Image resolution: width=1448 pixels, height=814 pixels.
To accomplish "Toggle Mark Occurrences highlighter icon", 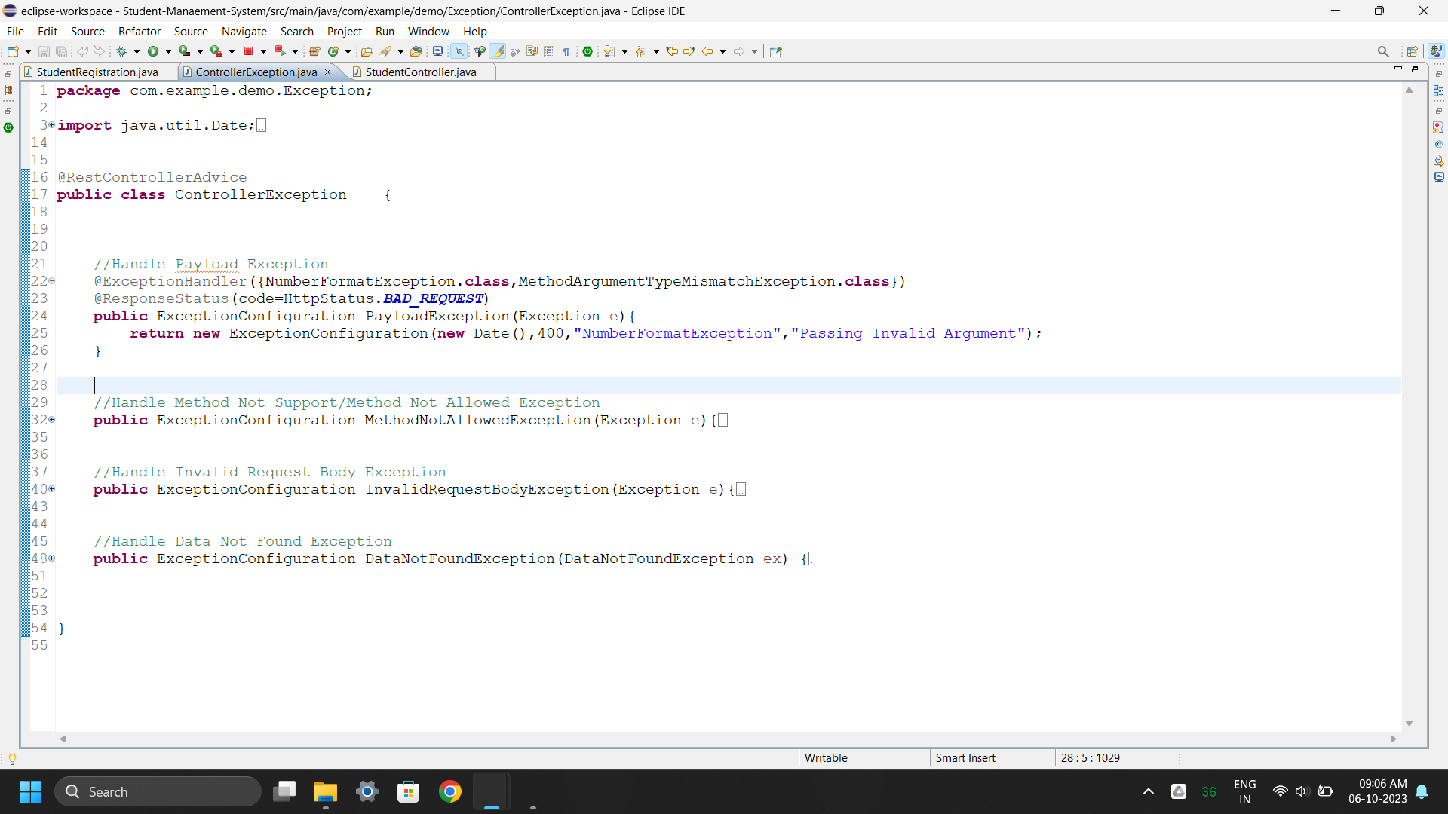I will [x=497, y=51].
